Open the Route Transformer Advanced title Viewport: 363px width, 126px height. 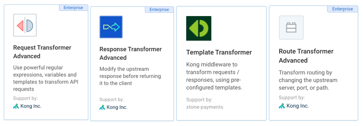click(x=306, y=56)
